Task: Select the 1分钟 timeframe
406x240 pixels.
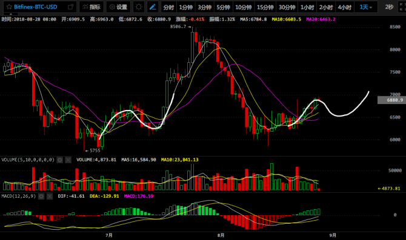Action: pyautogui.click(x=185, y=7)
